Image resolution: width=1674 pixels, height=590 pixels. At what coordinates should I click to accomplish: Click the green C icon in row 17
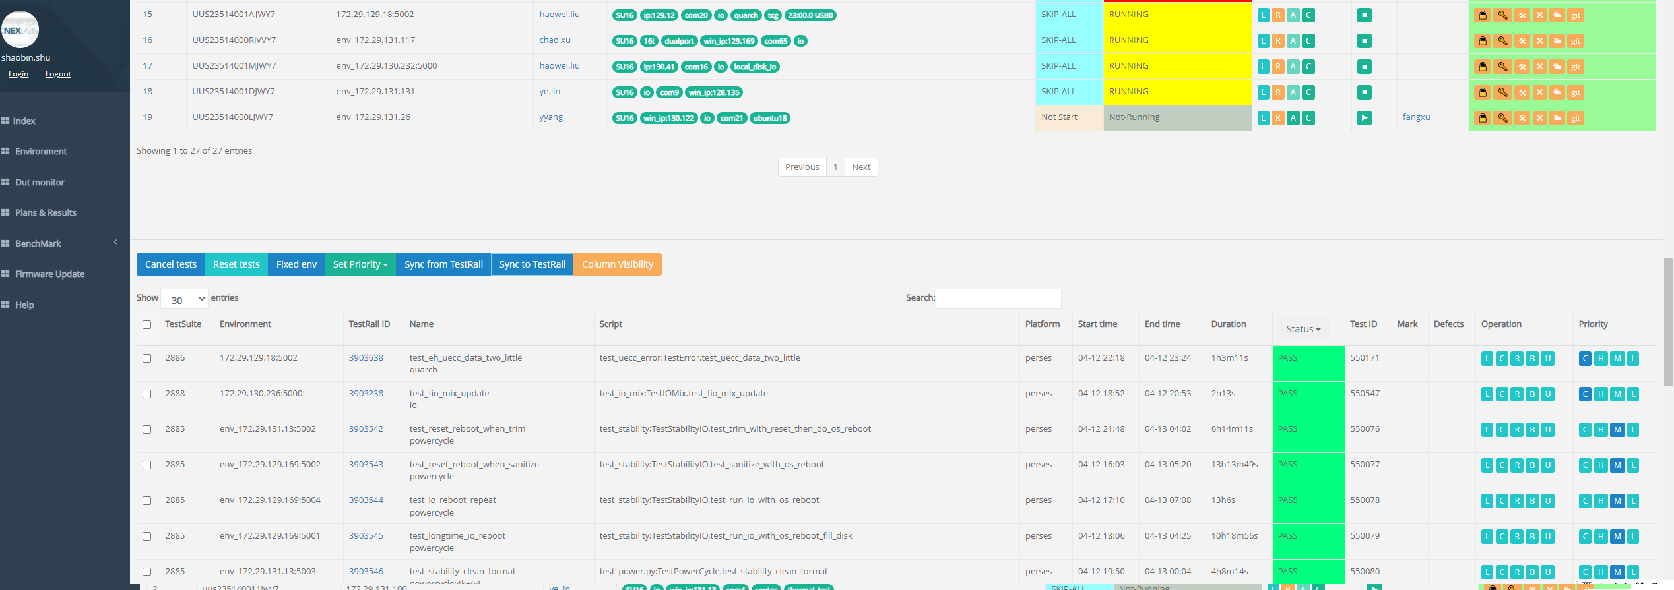pyautogui.click(x=1308, y=67)
